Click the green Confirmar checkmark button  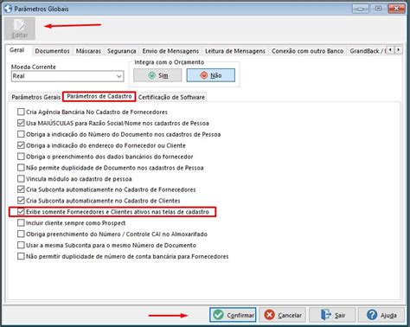[x=233, y=315]
